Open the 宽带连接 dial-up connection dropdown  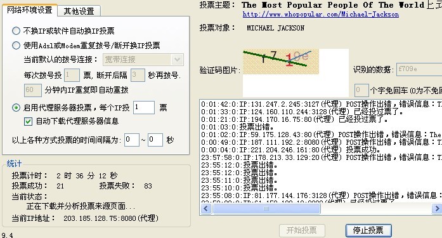click(x=143, y=60)
